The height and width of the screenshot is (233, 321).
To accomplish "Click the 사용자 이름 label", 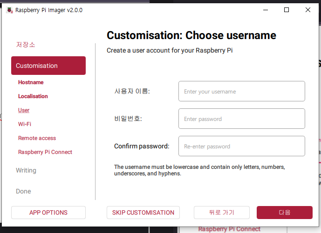I will click(132, 91).
